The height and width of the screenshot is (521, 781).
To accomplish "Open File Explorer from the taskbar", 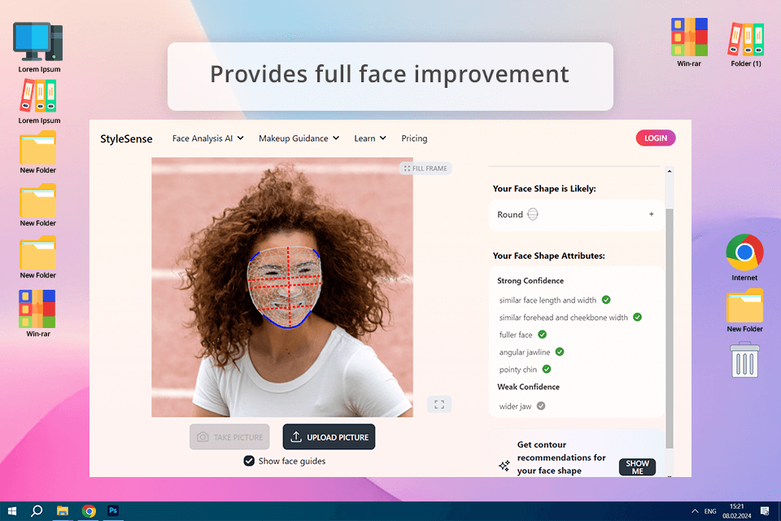I will [x=63, y=510].
